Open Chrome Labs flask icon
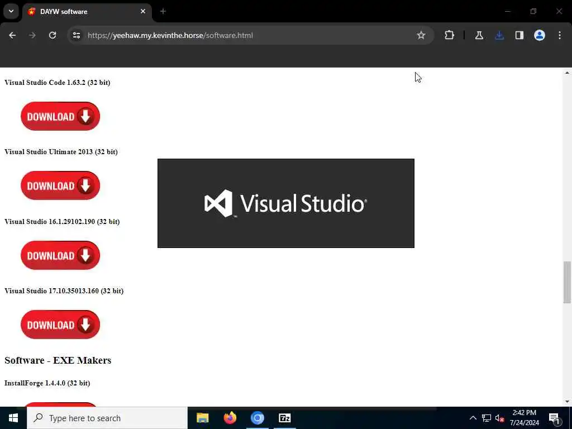Image resolution: width=572 pixels, height=429 pixels. (479, 35)
